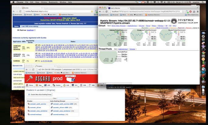Open the Bookmarks menu in macOS menu bar

tap(53, 2)
